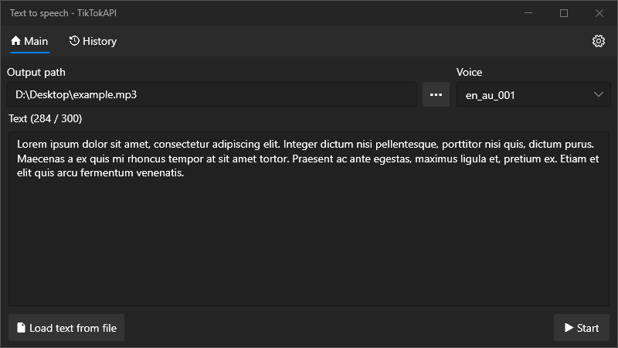Click the home icon on the Main tab
The height and width of the screenshot is (348, 618).
(x=15, y=41)
